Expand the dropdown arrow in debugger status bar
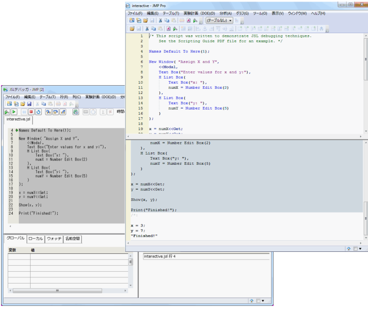 (263, 301)
